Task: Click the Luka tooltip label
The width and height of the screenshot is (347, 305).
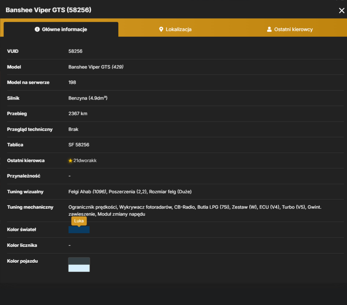Action: pyautogui.click(x=79, y=221)
